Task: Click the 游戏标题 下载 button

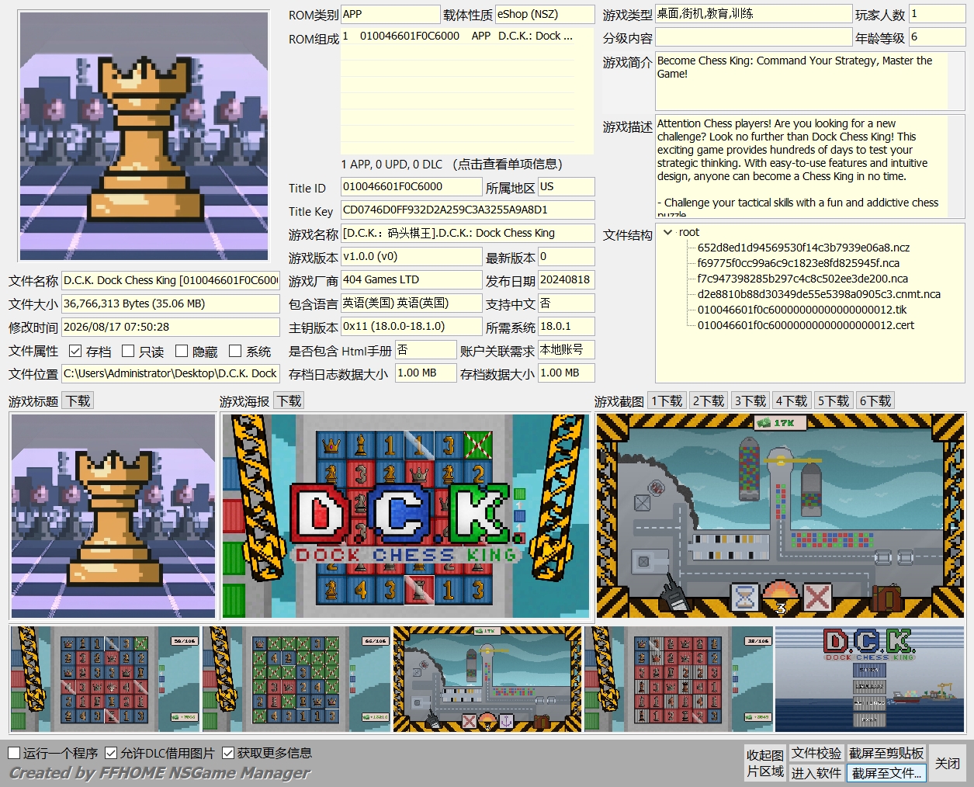Action: pyautogui.click(x=78, y=400)
